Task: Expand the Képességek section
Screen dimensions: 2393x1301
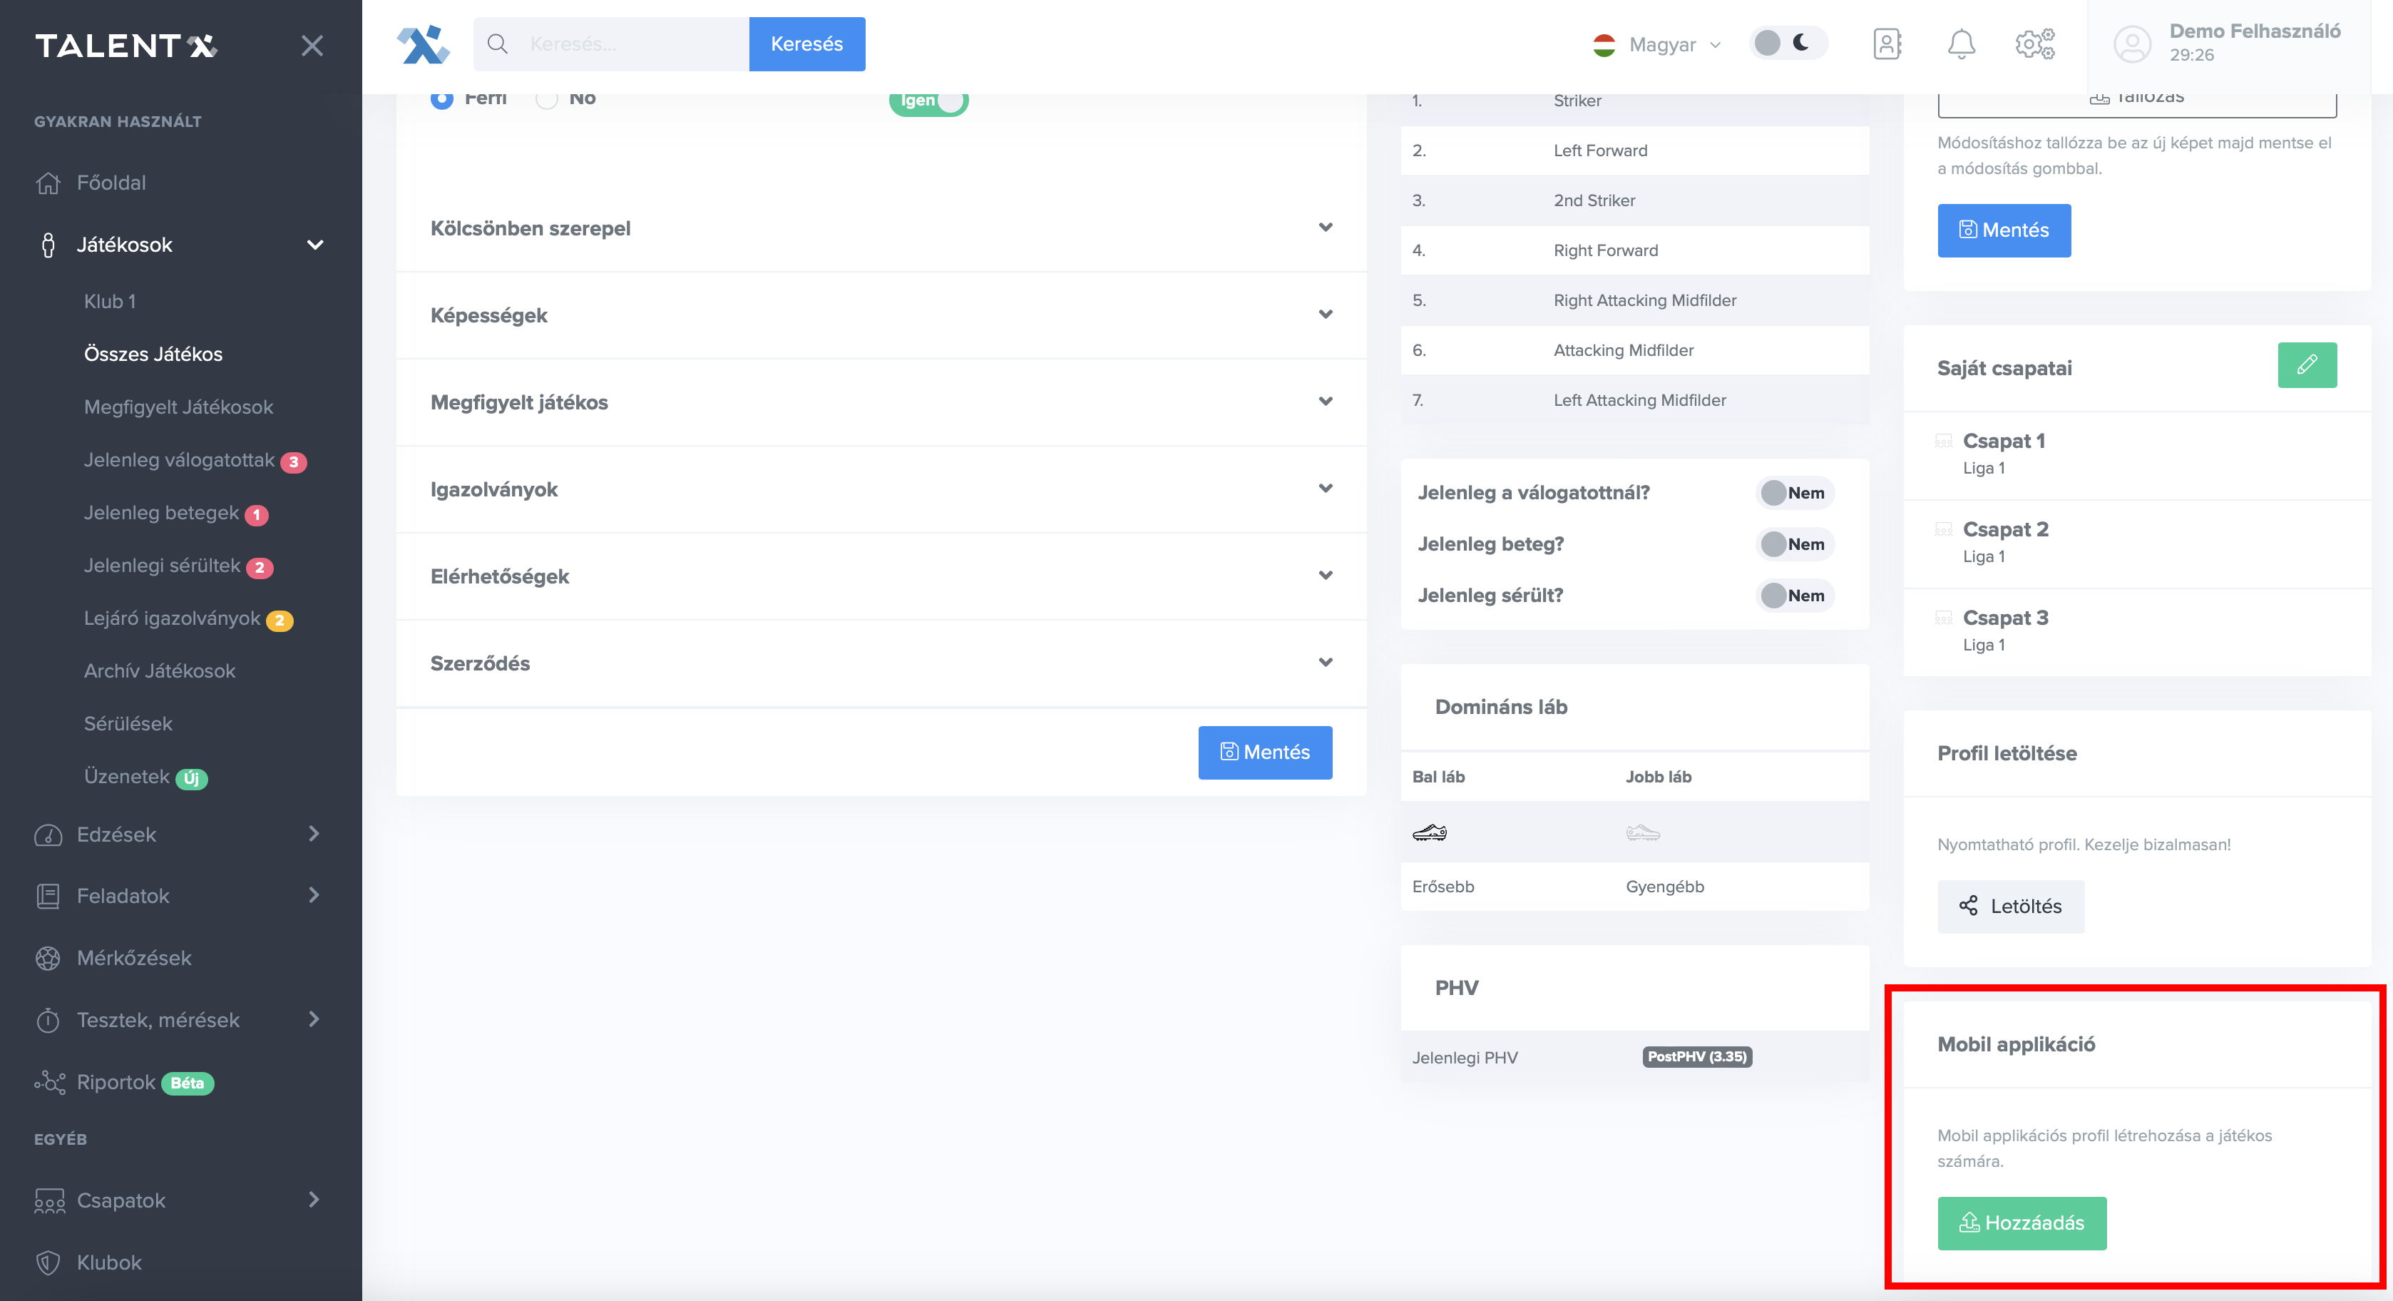Action: pos(881,315)
